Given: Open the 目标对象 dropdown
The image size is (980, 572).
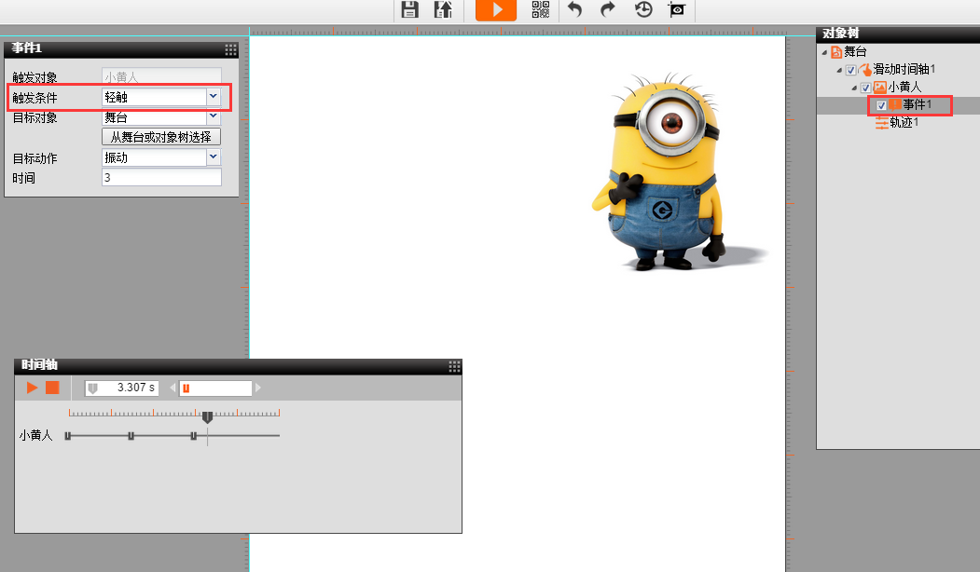Looking at the screenshot, I should (x=214, y=116).
